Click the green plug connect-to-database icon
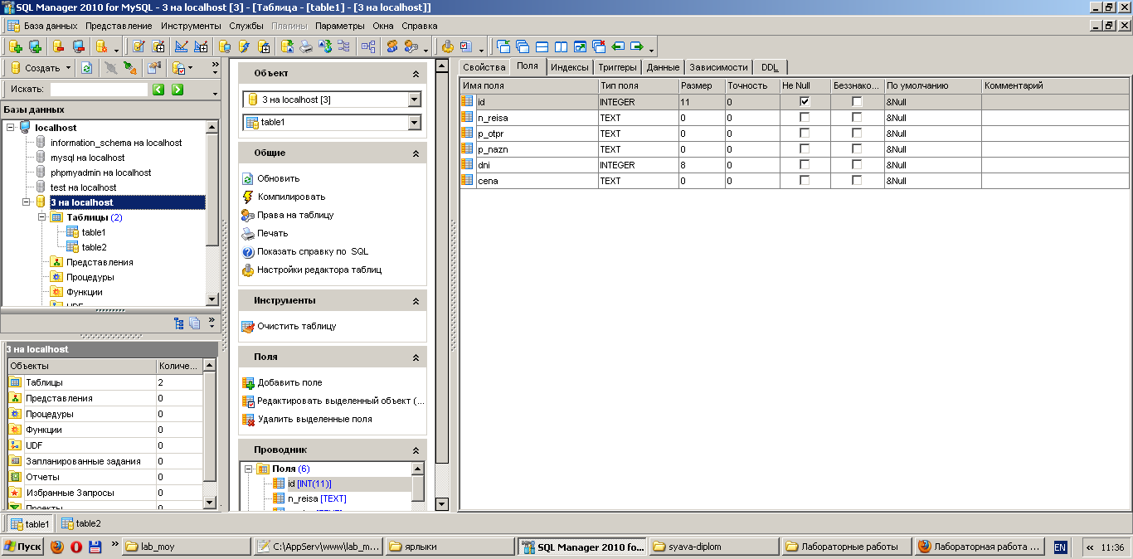 (x=129, y=68)
